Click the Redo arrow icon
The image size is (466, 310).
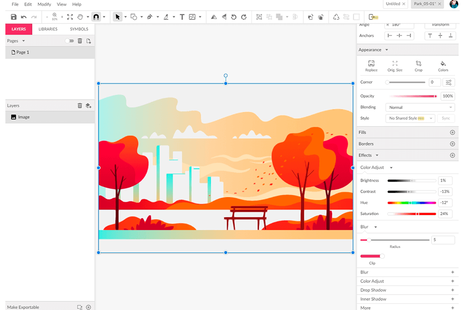click(x=34, y=17)
